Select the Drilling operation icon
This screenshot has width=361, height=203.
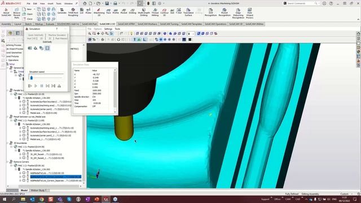[133, 11]
